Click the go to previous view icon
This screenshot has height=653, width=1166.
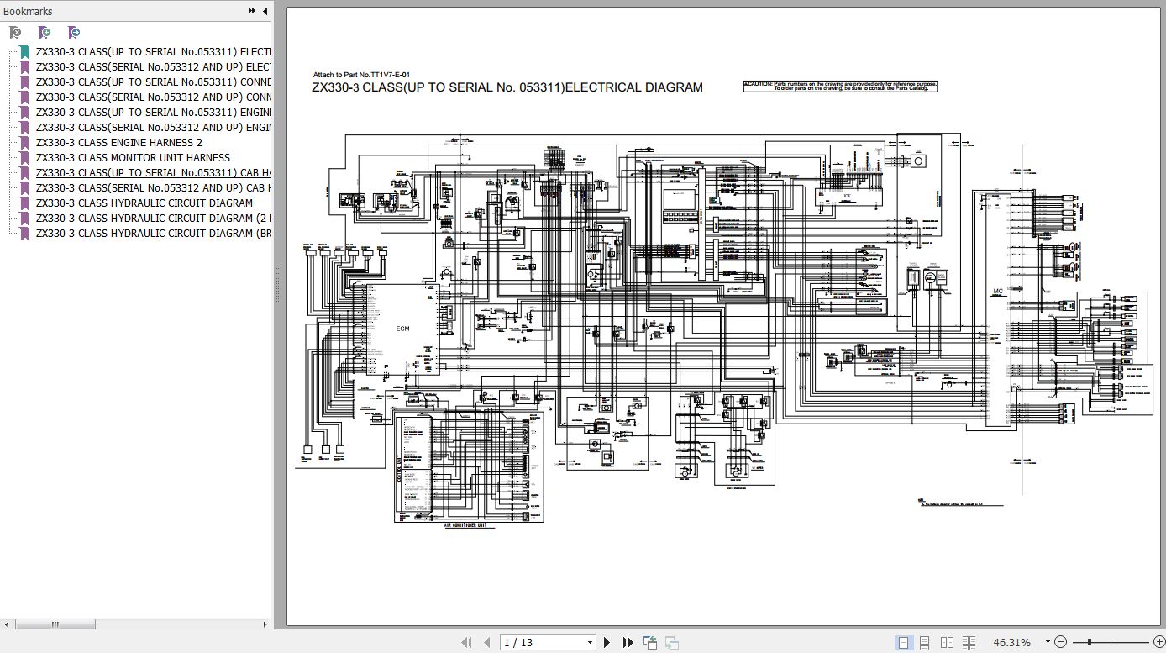(x=650, y=643)
